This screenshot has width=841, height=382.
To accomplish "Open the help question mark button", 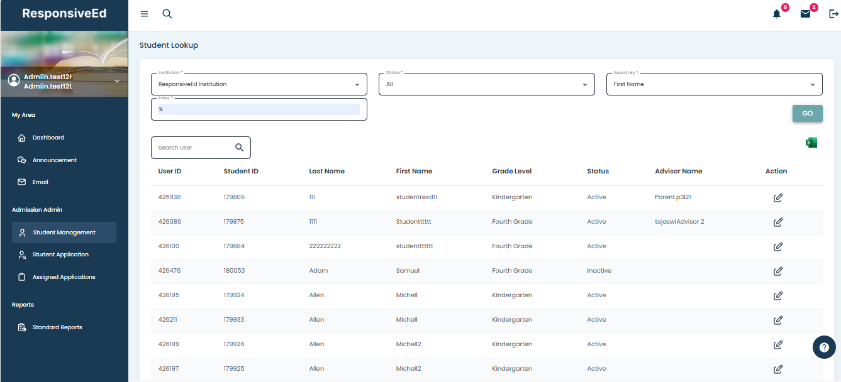I will pyautogui.click(x=824, y=347).
